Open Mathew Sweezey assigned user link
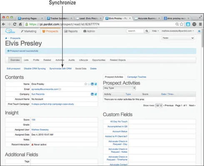 click(x=40, y=130)
